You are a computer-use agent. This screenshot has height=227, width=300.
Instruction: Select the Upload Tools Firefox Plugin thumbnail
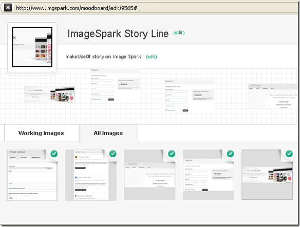pyautogui.click(x=91, y=175)
